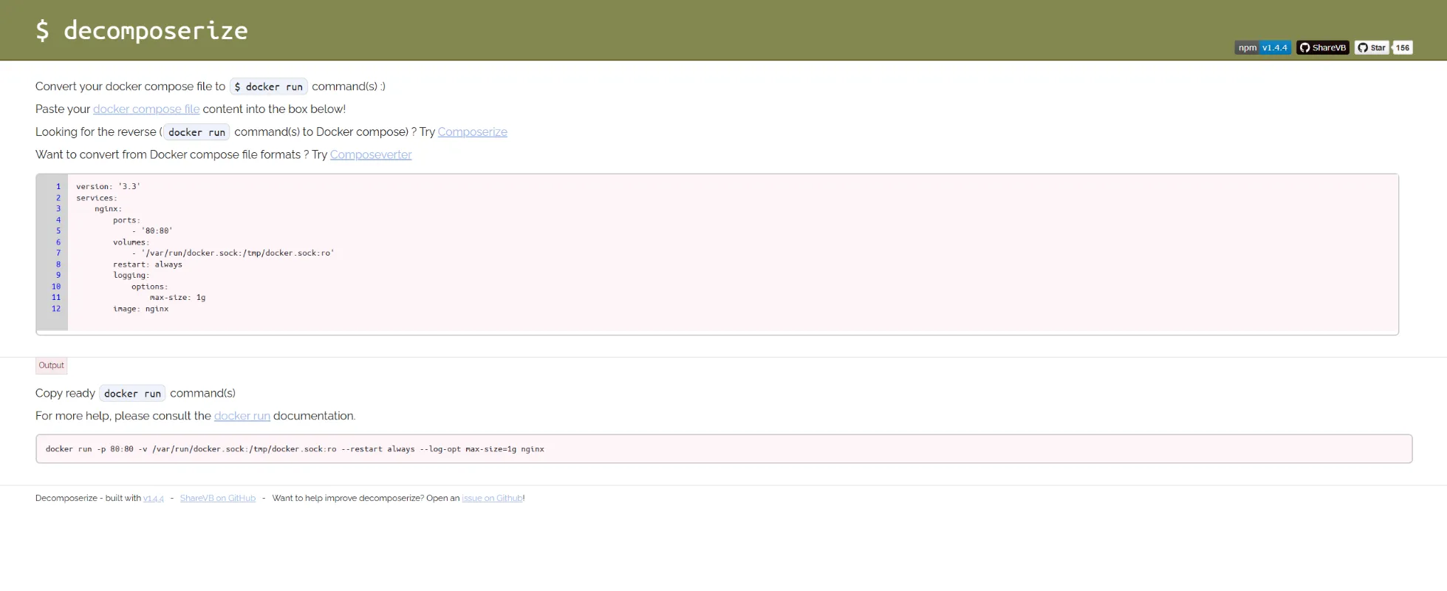Place cursor on 'restart: always' line
1447x591 pixels.
pyautogui.click(x=148, y=264)
